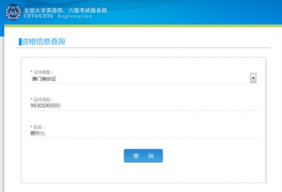This screenshot has height=192, width=282.
Task: Click the 资格信息查询 page heading
Action: 43,41
